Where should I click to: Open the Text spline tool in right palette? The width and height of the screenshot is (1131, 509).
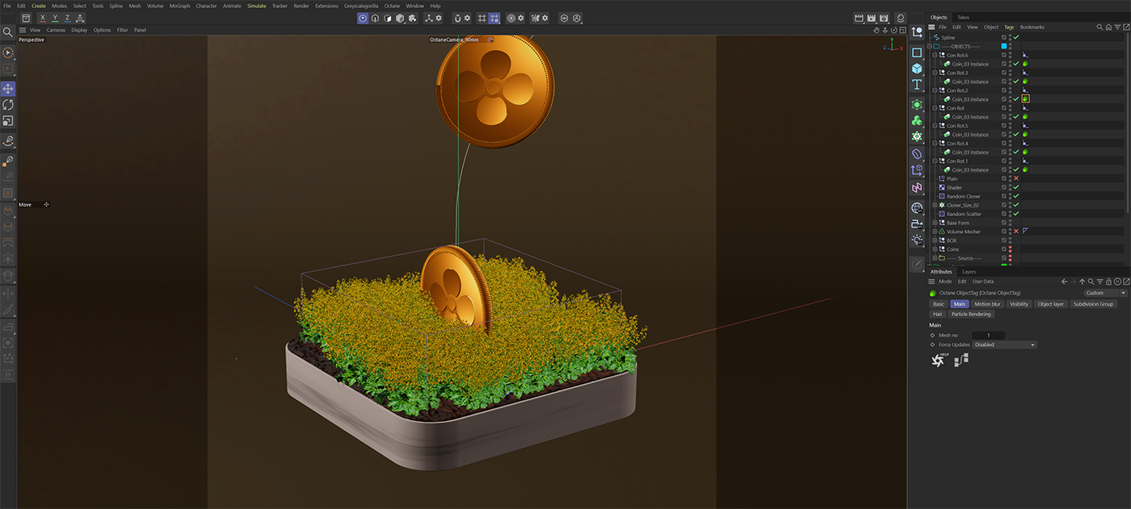click(x=917, y=85)
